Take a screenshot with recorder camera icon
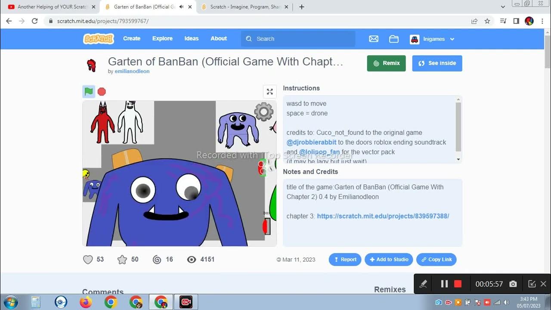Viewport: 551px width, 310px height. [x=513, y=284]
